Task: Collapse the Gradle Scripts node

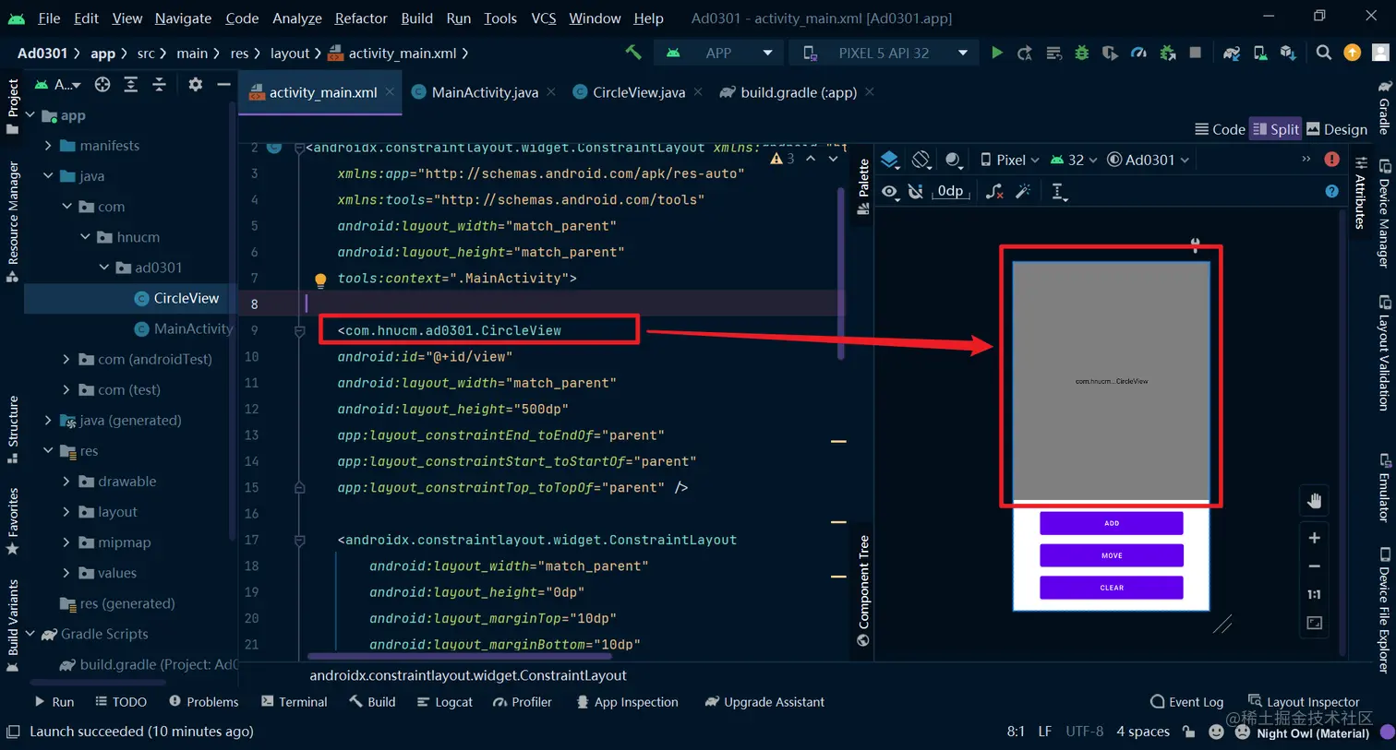Action: (x=30, y=634)
